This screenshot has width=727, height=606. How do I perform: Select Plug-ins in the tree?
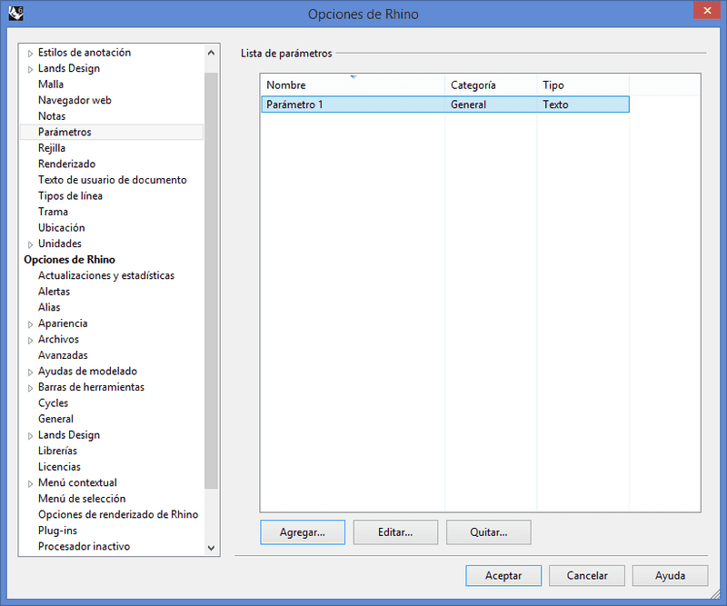click(58, 531)
